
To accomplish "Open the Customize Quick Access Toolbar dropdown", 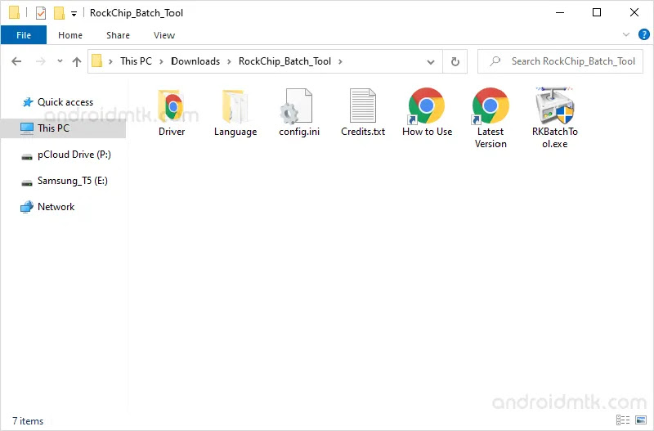I will coord(74,14).
